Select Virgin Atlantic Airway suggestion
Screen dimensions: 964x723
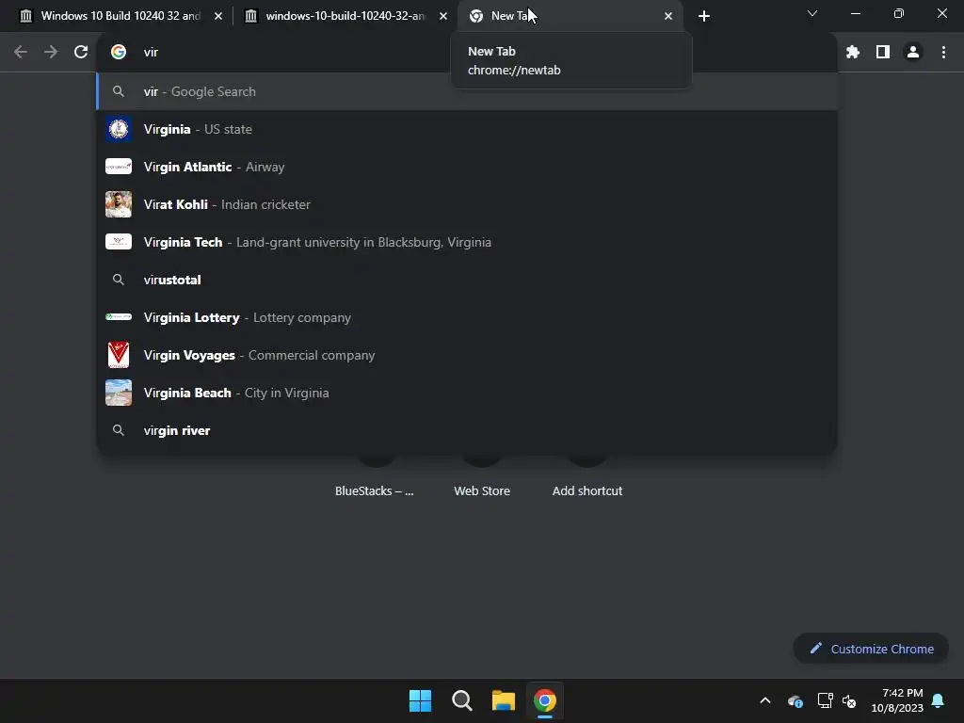click(467, 167)
